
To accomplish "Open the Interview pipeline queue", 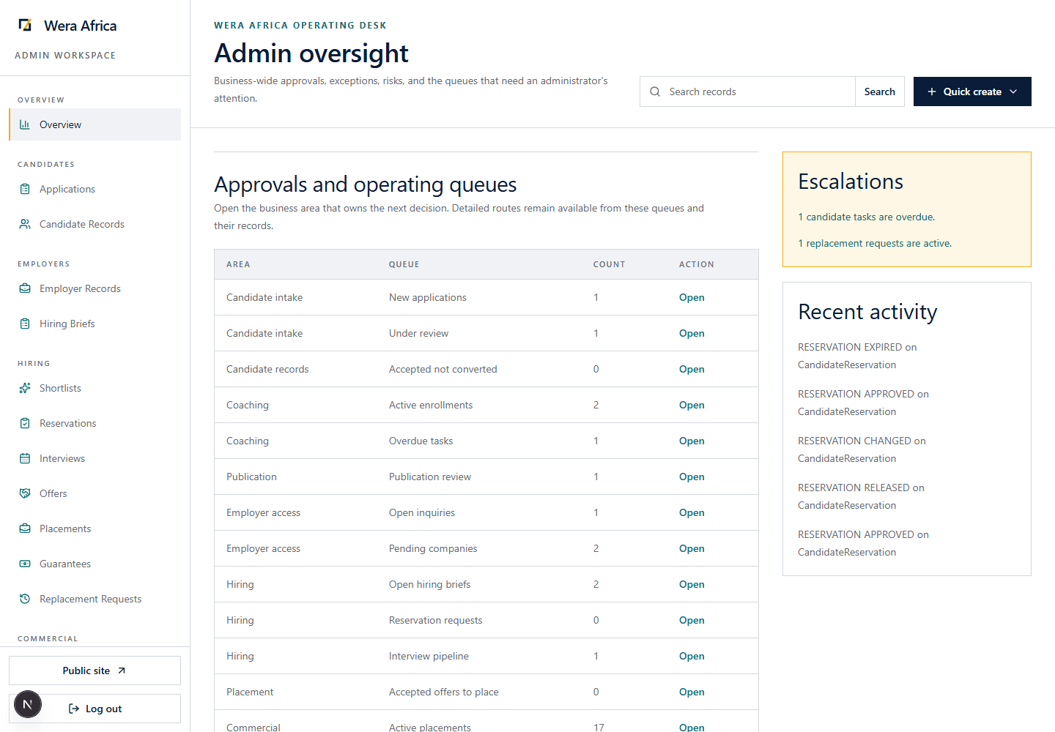I will (692, 656).
